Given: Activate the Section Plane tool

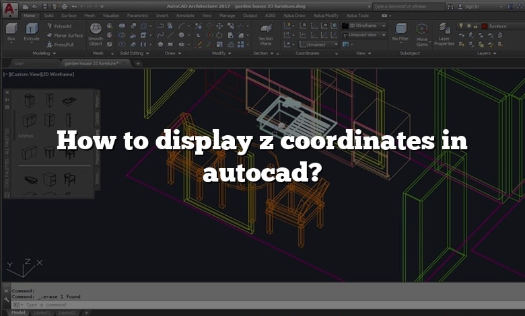Looking at the screenshot, I should tap(266, 35).
